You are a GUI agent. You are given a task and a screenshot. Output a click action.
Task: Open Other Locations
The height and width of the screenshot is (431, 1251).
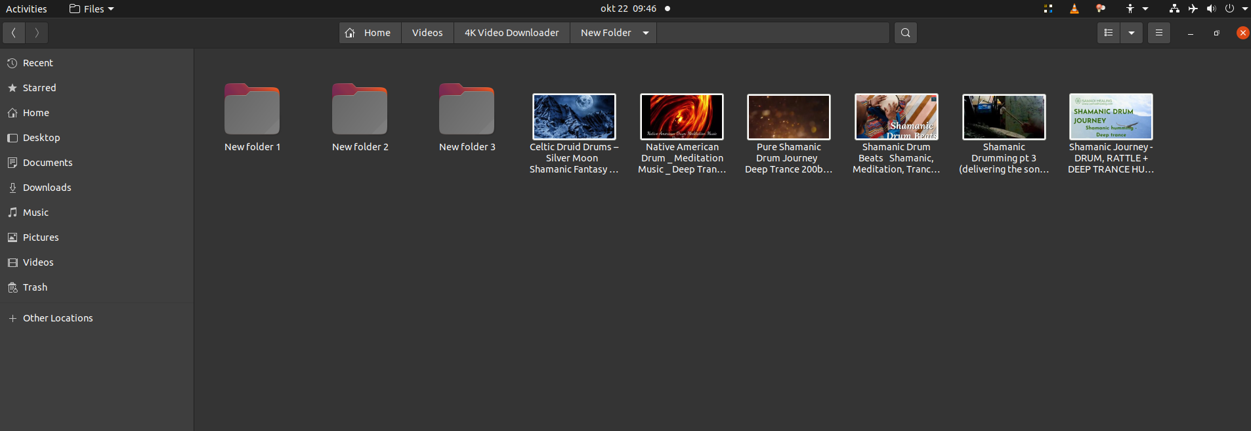[58, 318]
